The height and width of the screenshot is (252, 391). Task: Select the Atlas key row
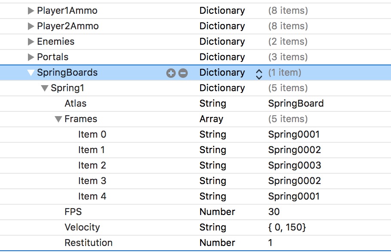[x=76, y=104]
